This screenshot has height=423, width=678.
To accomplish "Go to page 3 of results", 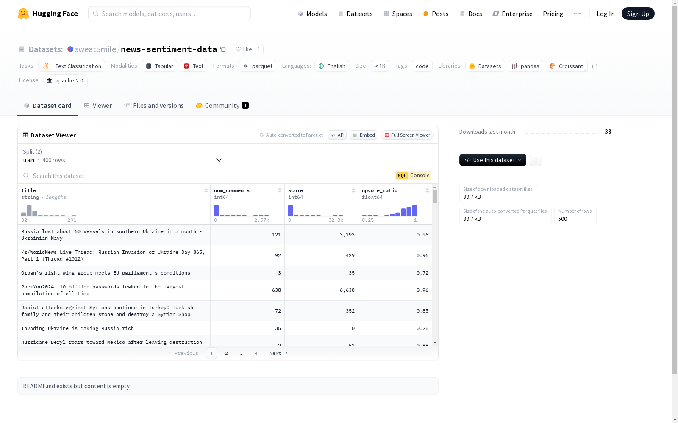I will pos(241,353).
